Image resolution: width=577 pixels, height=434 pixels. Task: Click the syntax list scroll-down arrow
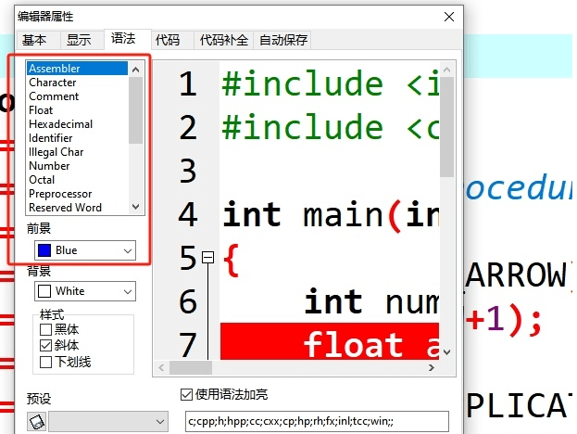(136, 207)
